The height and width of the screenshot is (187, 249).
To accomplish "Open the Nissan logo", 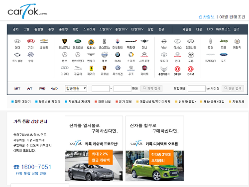I will (164, 41).
